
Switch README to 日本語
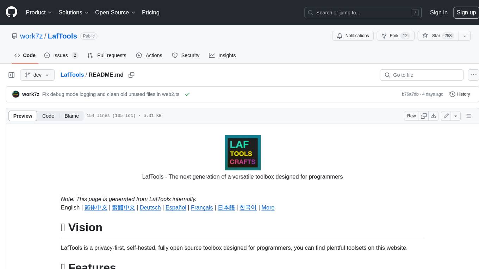coord(226,208)
